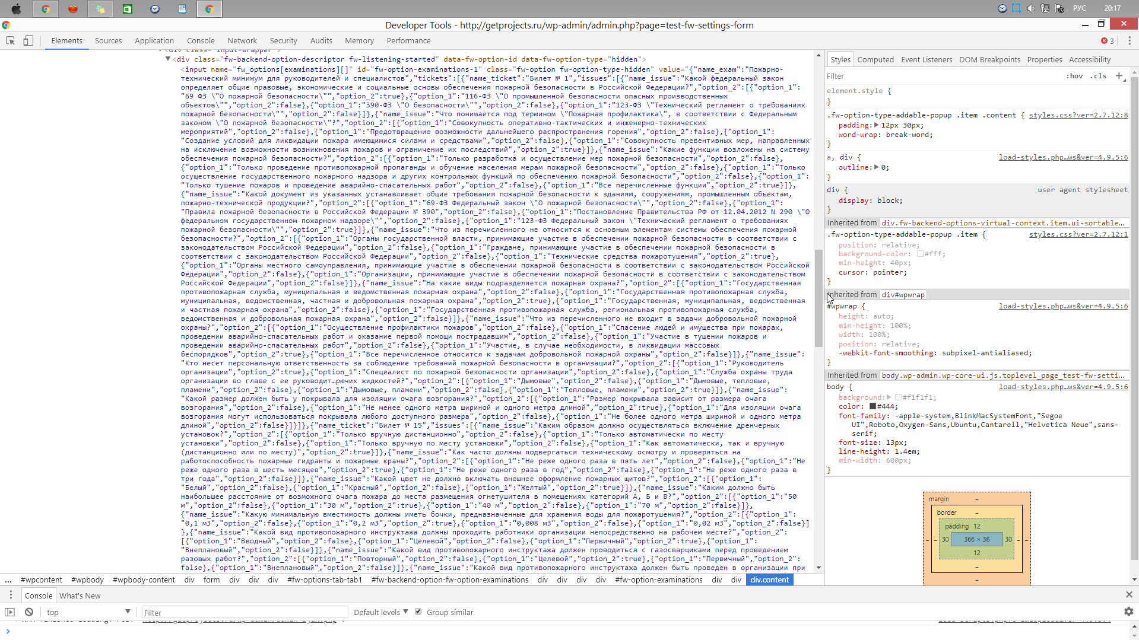The image size is (1139, 640).
Task: Clear the console with the ban icon
Action: [29, 612]
